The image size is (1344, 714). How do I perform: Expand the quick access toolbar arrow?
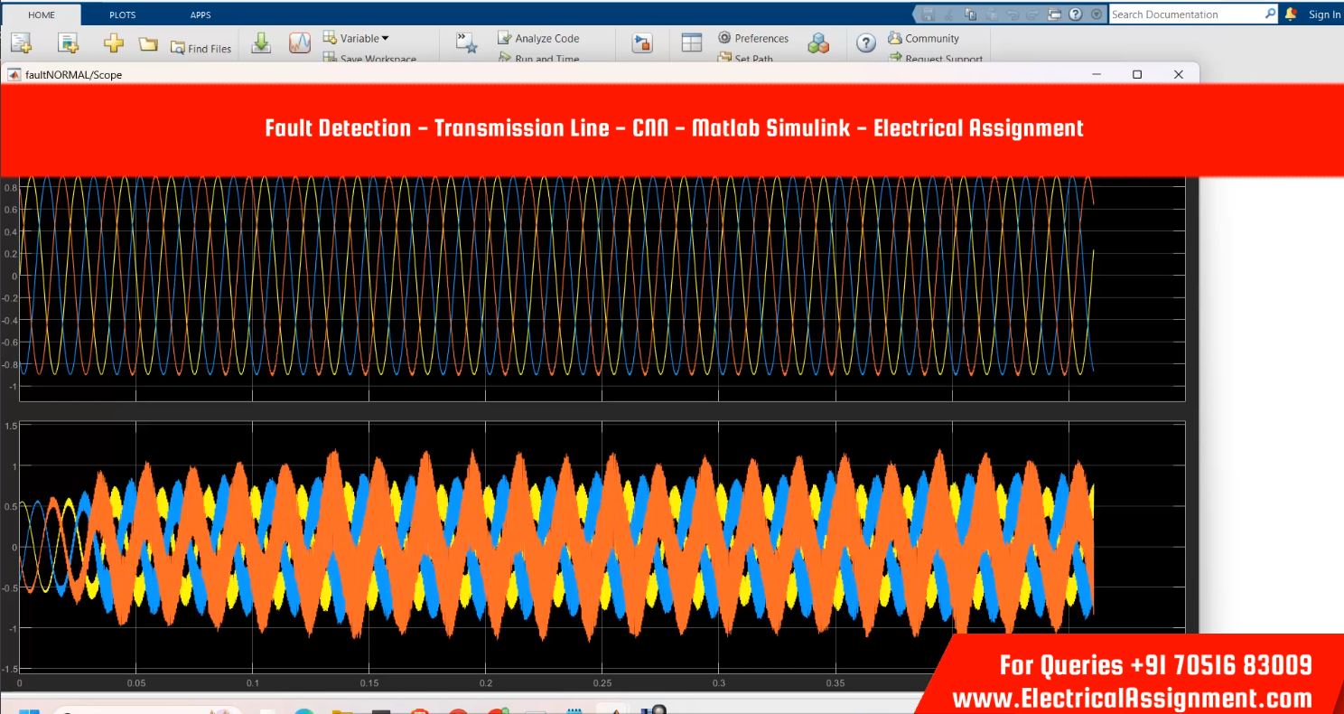[x=1097, y=14]
